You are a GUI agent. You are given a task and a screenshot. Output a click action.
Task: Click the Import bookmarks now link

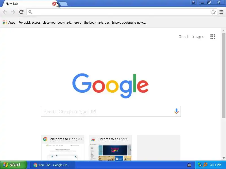[x=129, y=23]
